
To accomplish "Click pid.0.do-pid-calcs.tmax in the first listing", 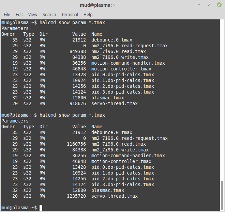I will point(123,75).
